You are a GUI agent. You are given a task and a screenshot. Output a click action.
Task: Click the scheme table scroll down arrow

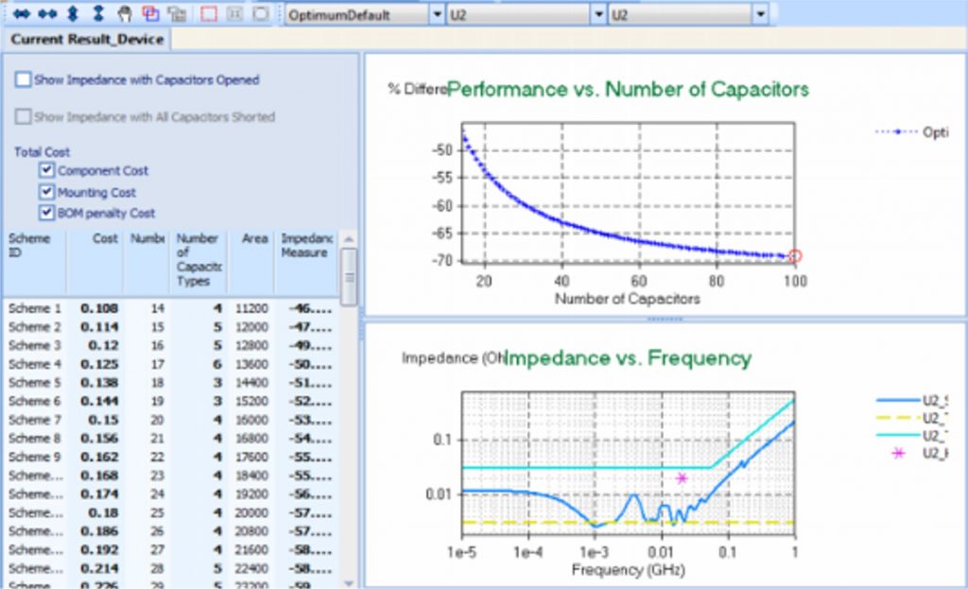pyautogui.click(x=349, y=582)
